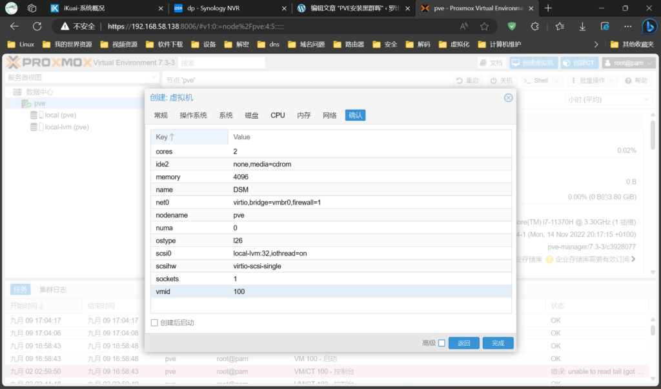Click the browser back arrow
The height and width of the screenshot is (389, 661).
(x=15, y=26)
